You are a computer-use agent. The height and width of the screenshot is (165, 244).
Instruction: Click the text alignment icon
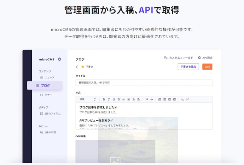139,99
